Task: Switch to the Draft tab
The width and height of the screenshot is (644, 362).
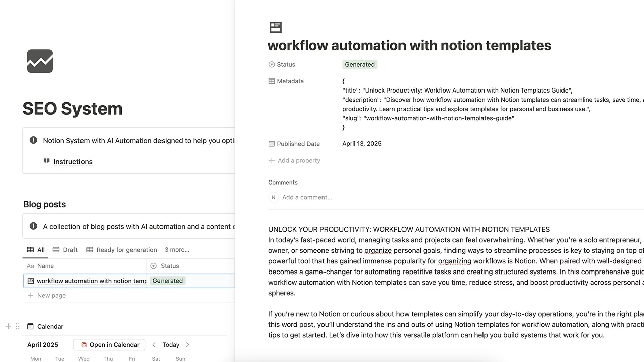Action: click(65, 250)
